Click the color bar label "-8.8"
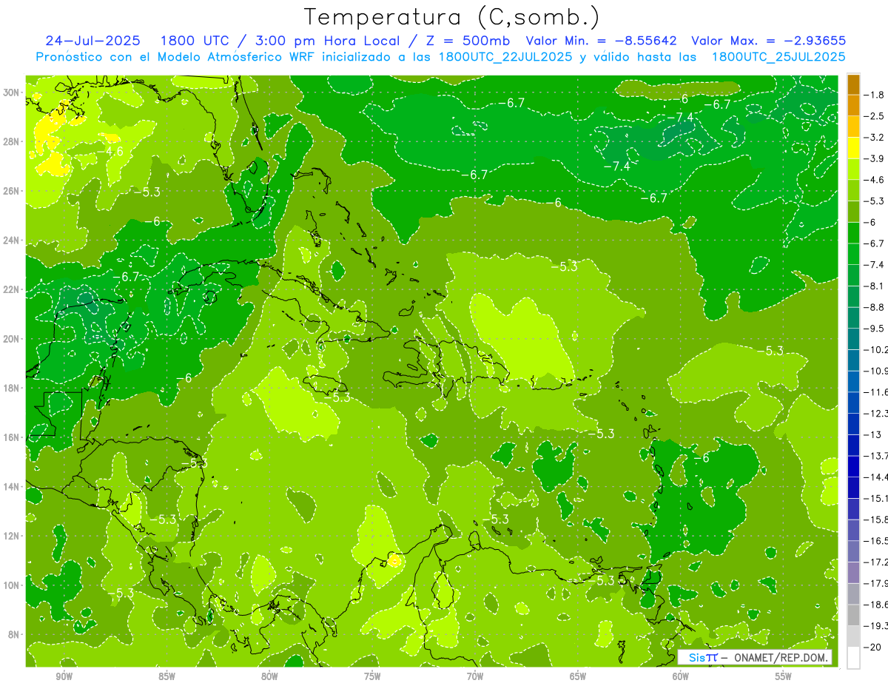 pos(874,307)
